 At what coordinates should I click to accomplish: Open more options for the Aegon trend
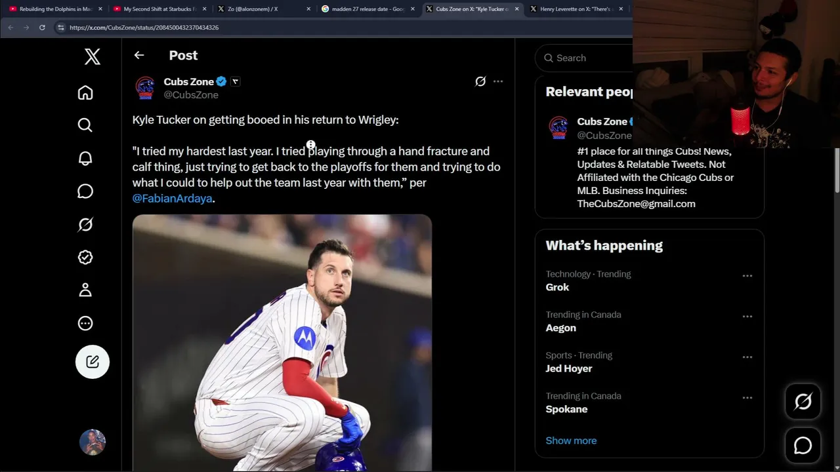pos(747,317)
